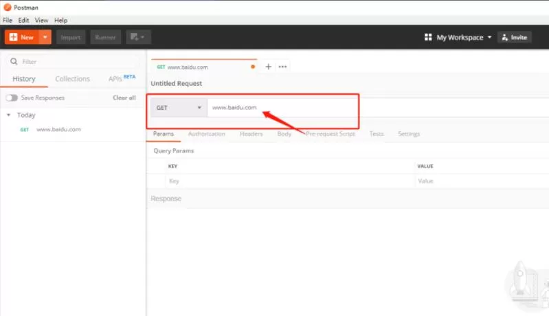The image size is (549, 316).
Task: Open the new window icon dropdown
Action: (x=138, y=37)
